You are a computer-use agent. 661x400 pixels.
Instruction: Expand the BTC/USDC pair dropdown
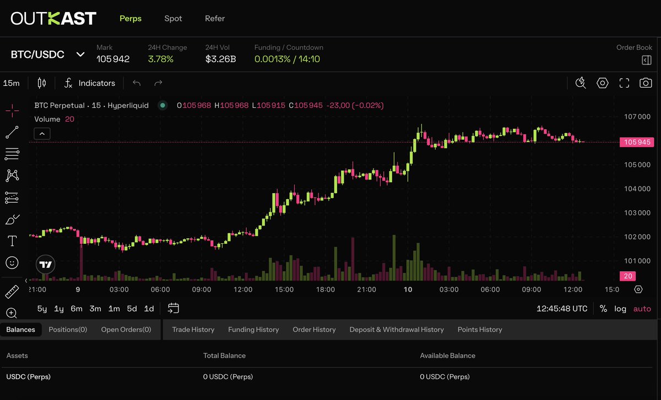pos(80,54)
